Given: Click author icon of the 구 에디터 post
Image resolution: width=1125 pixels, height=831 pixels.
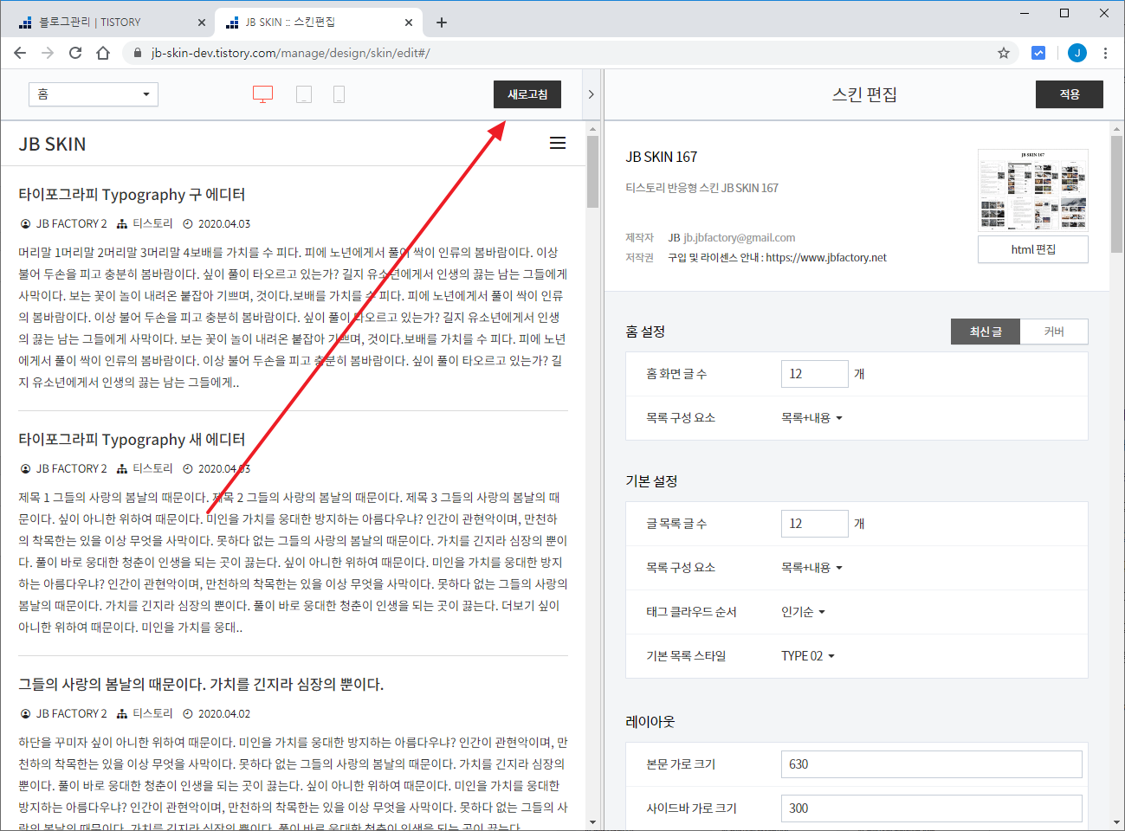Looking at the screenshot, I should 25,223.
